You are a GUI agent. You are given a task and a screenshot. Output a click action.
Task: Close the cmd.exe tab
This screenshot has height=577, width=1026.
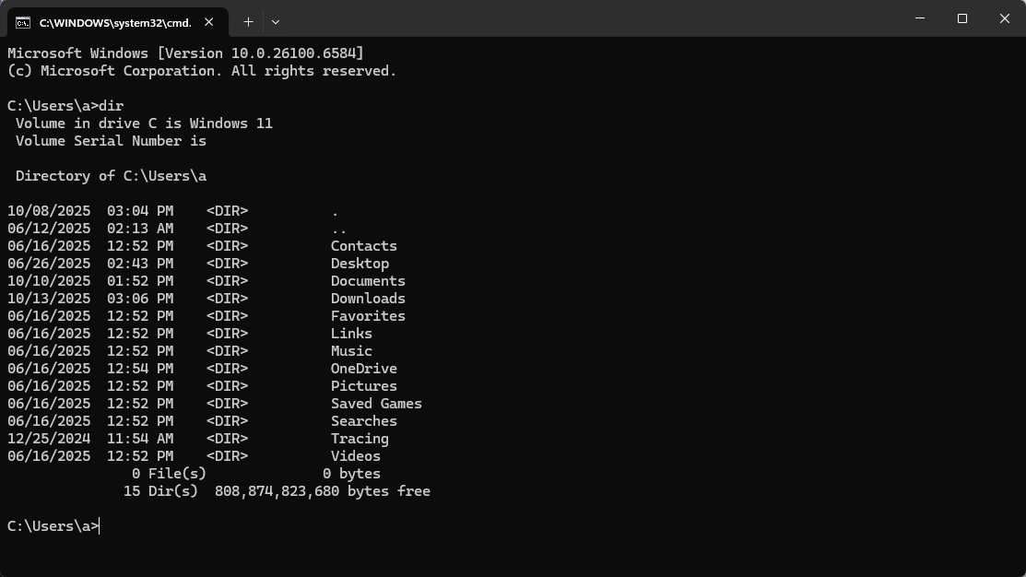(207, 20)
